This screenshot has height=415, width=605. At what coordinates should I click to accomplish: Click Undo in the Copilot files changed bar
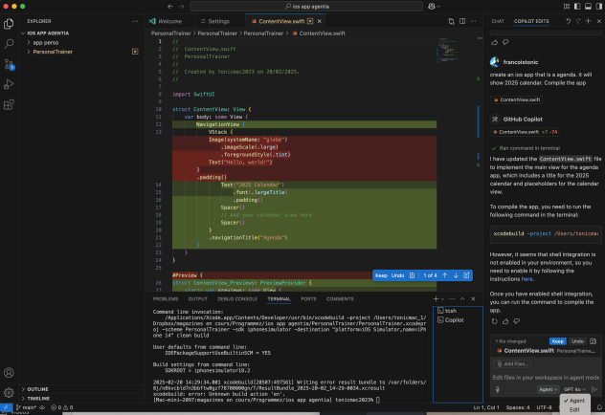[x=577, y=340]
